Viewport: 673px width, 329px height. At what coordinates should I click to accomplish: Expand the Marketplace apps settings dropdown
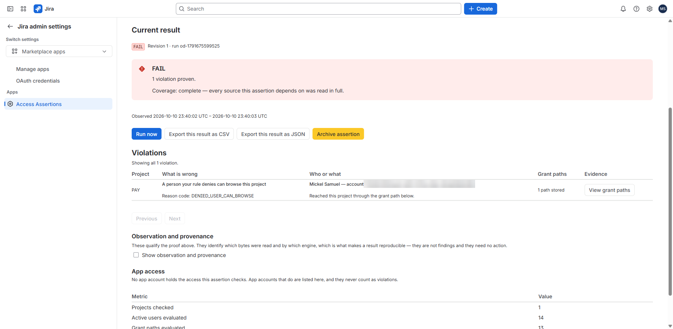[59, 51]
